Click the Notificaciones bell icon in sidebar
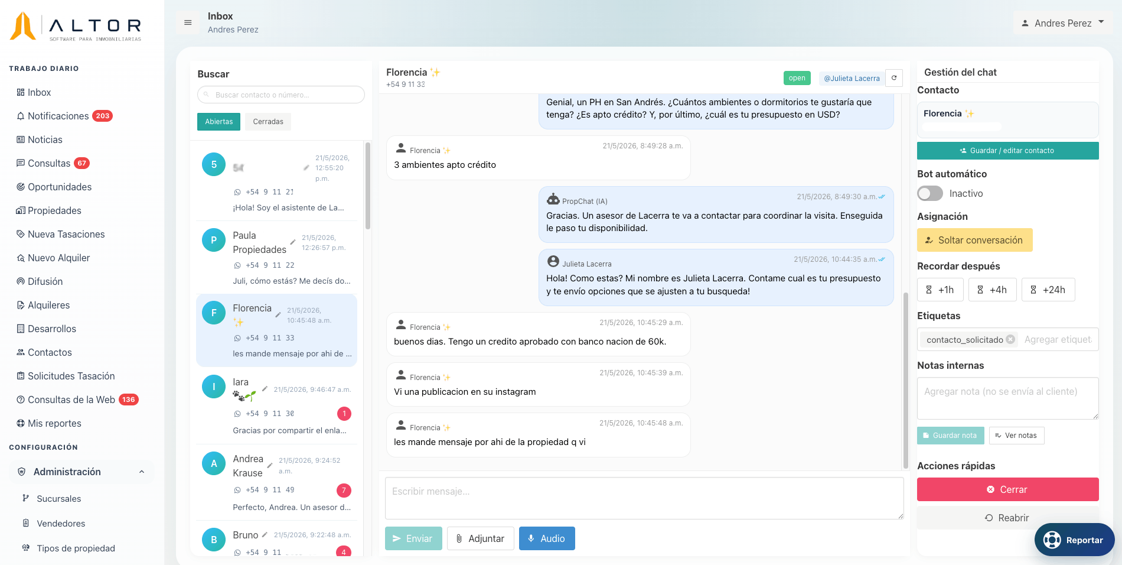Image resolution: width=1122 pixels, height=565 pixels. point(21,116)
